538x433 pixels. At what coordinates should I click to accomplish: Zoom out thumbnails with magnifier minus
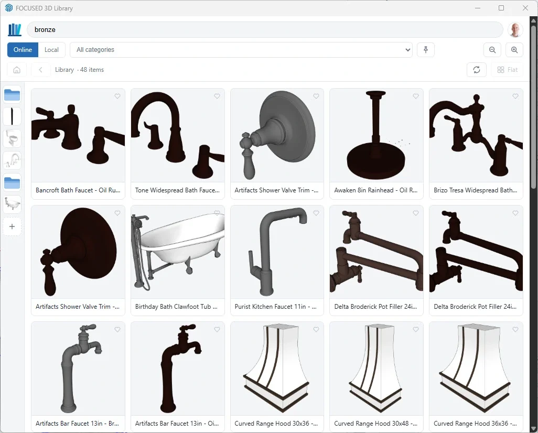[492, 50]
